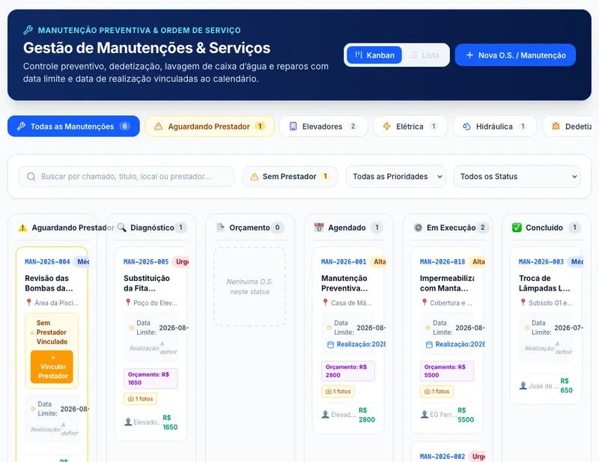Viewport: 599px width, 462px height.
Task: Click person icon beside Elevad... on MAN-2026-001
Action: pyautogui.click(x=326, y=414)
